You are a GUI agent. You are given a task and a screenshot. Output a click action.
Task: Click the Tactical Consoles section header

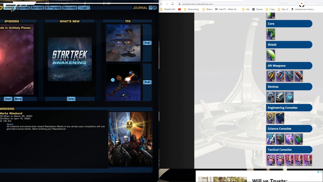(x=289, y=150)
